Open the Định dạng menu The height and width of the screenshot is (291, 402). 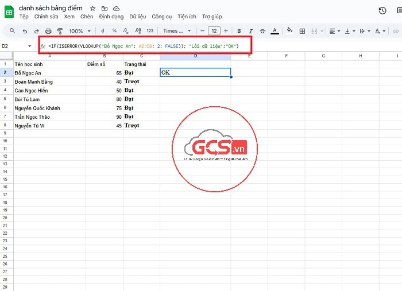click(111, 17)
